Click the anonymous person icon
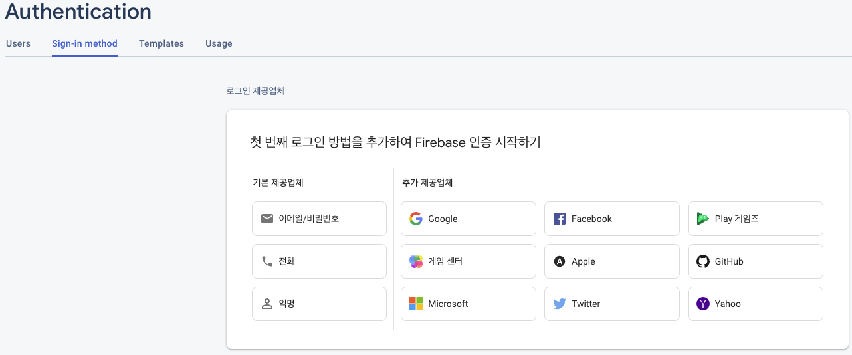The height and width of the screenshot is (355, 852). pos(267,304)
